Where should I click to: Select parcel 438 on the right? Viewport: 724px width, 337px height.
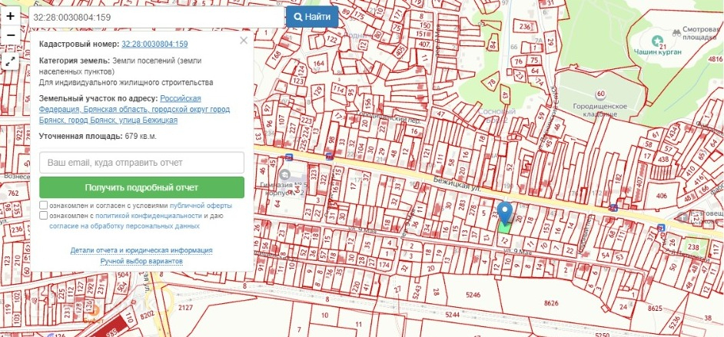point(663,160)
